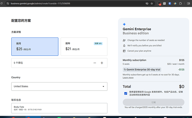Click the 方案详情 section label
Image resolution: width=192 pixels, height=118 pixels.
[x=16, y=32]
